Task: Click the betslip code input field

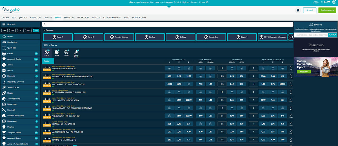Action: pyautogui.click(x=311, y=35)
